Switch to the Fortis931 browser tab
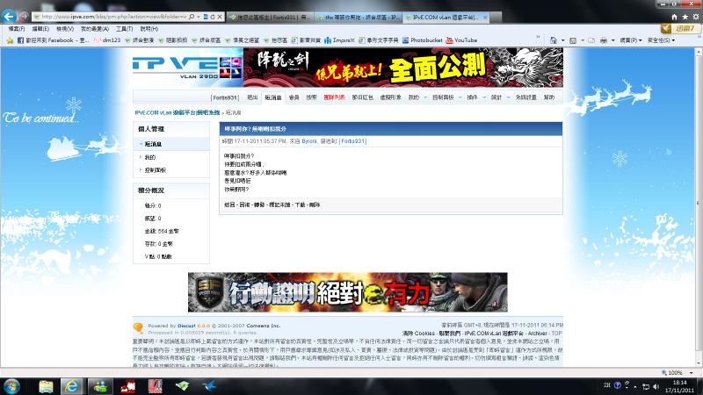Image resolution: width=703 pixels, height=395 pixels. [x=270, y=17]
